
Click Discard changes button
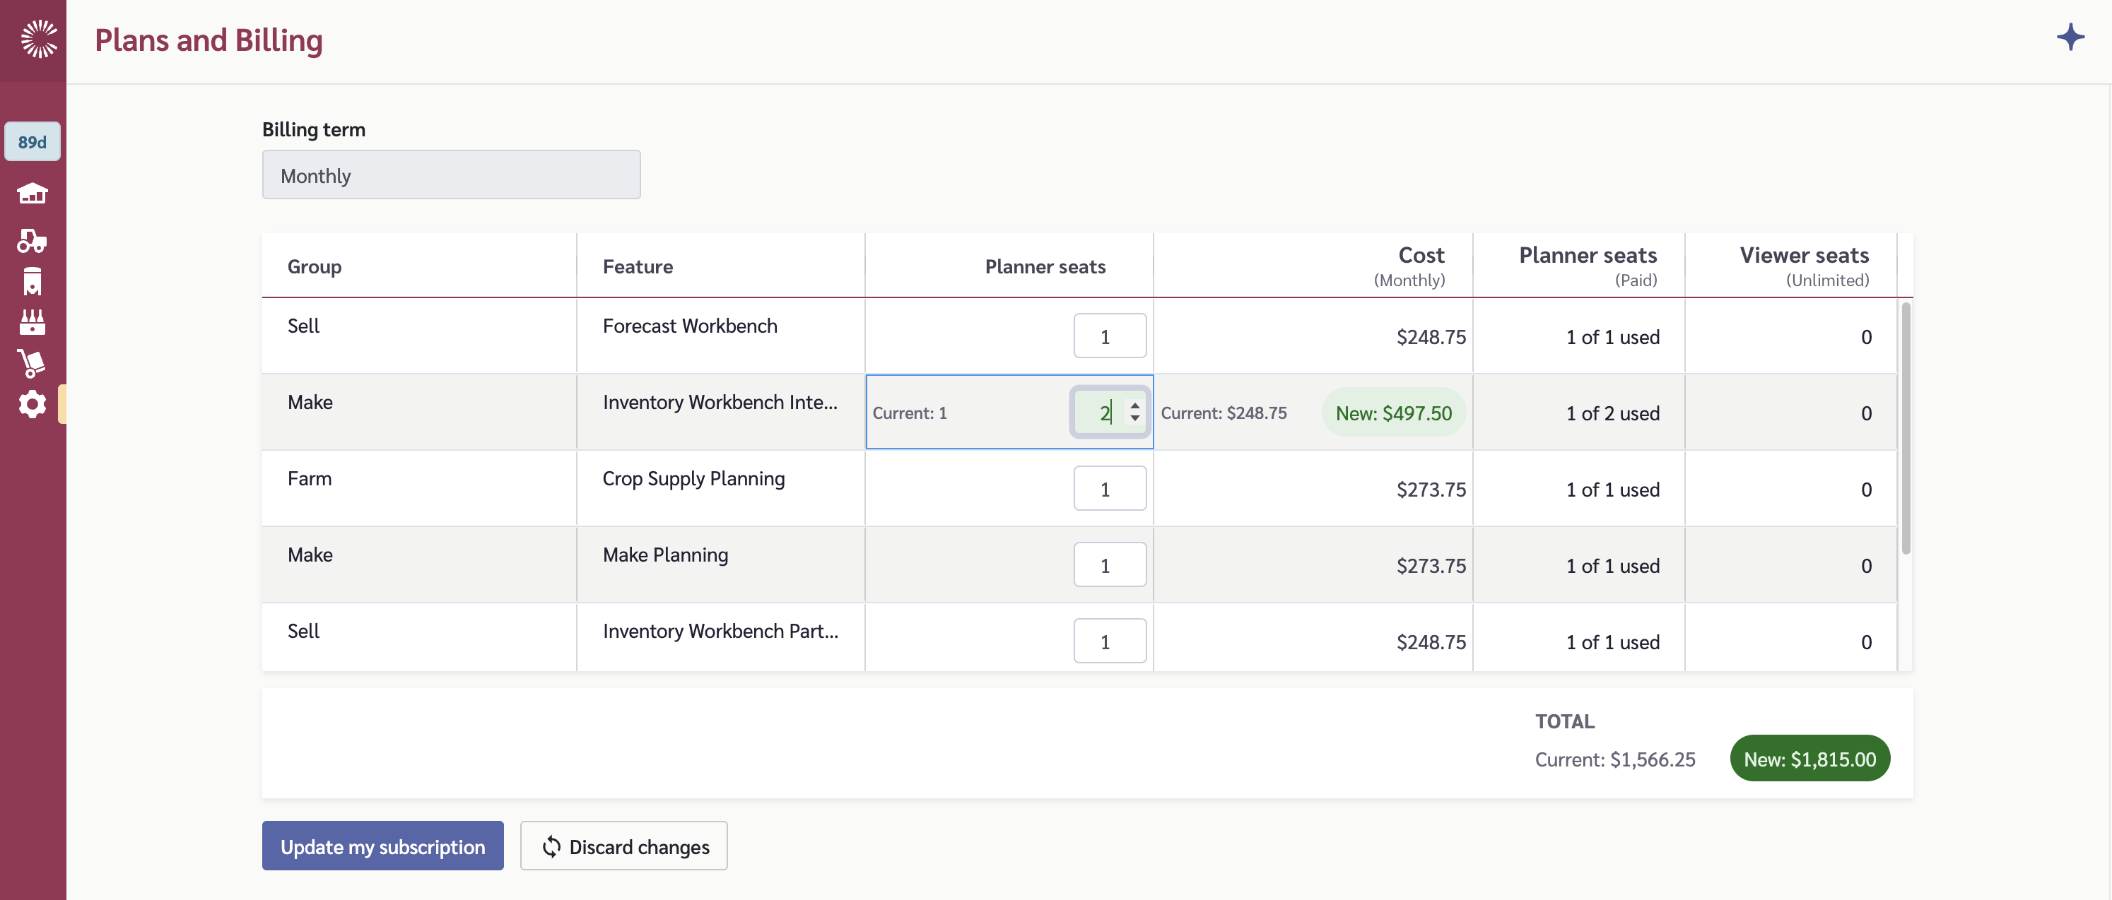pos(623,846)
